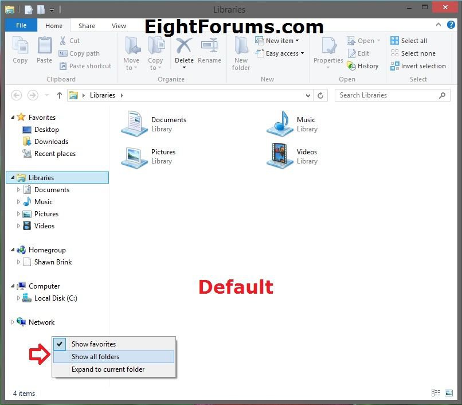Click the Up arrow navigation icon
Image resolution: width=462 pixels, height=405 pixels.
click(x=60, y=96)
